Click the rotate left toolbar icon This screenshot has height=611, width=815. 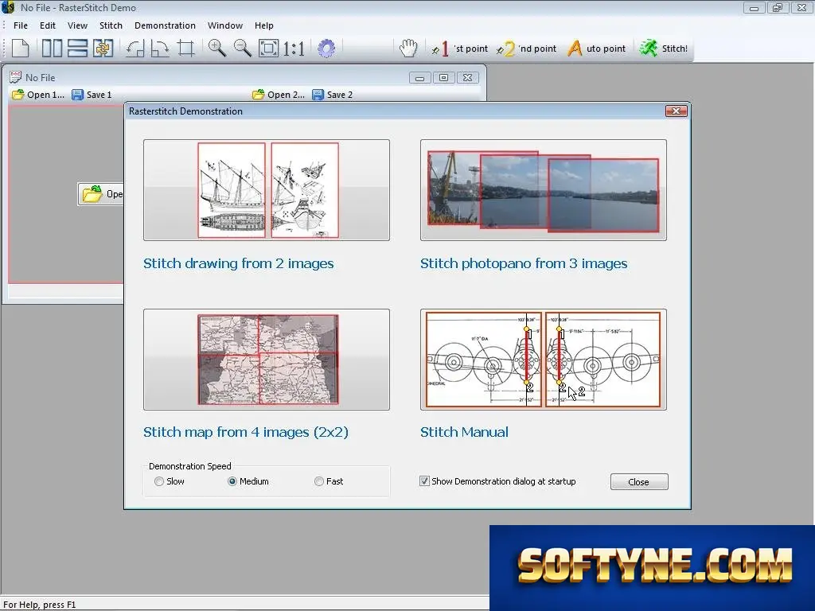(135, 49)
